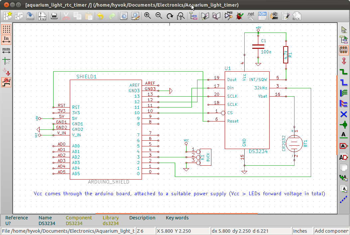This screenshot has width=350, height=235.
Task: Fit schematic to screen
Action: 181,16
